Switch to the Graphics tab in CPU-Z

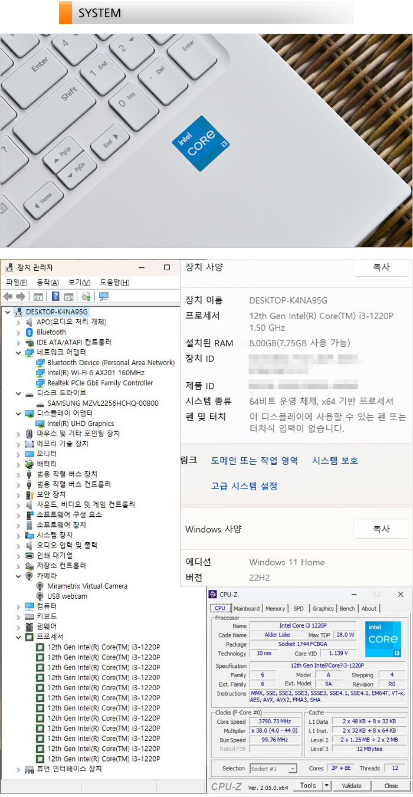323,608
